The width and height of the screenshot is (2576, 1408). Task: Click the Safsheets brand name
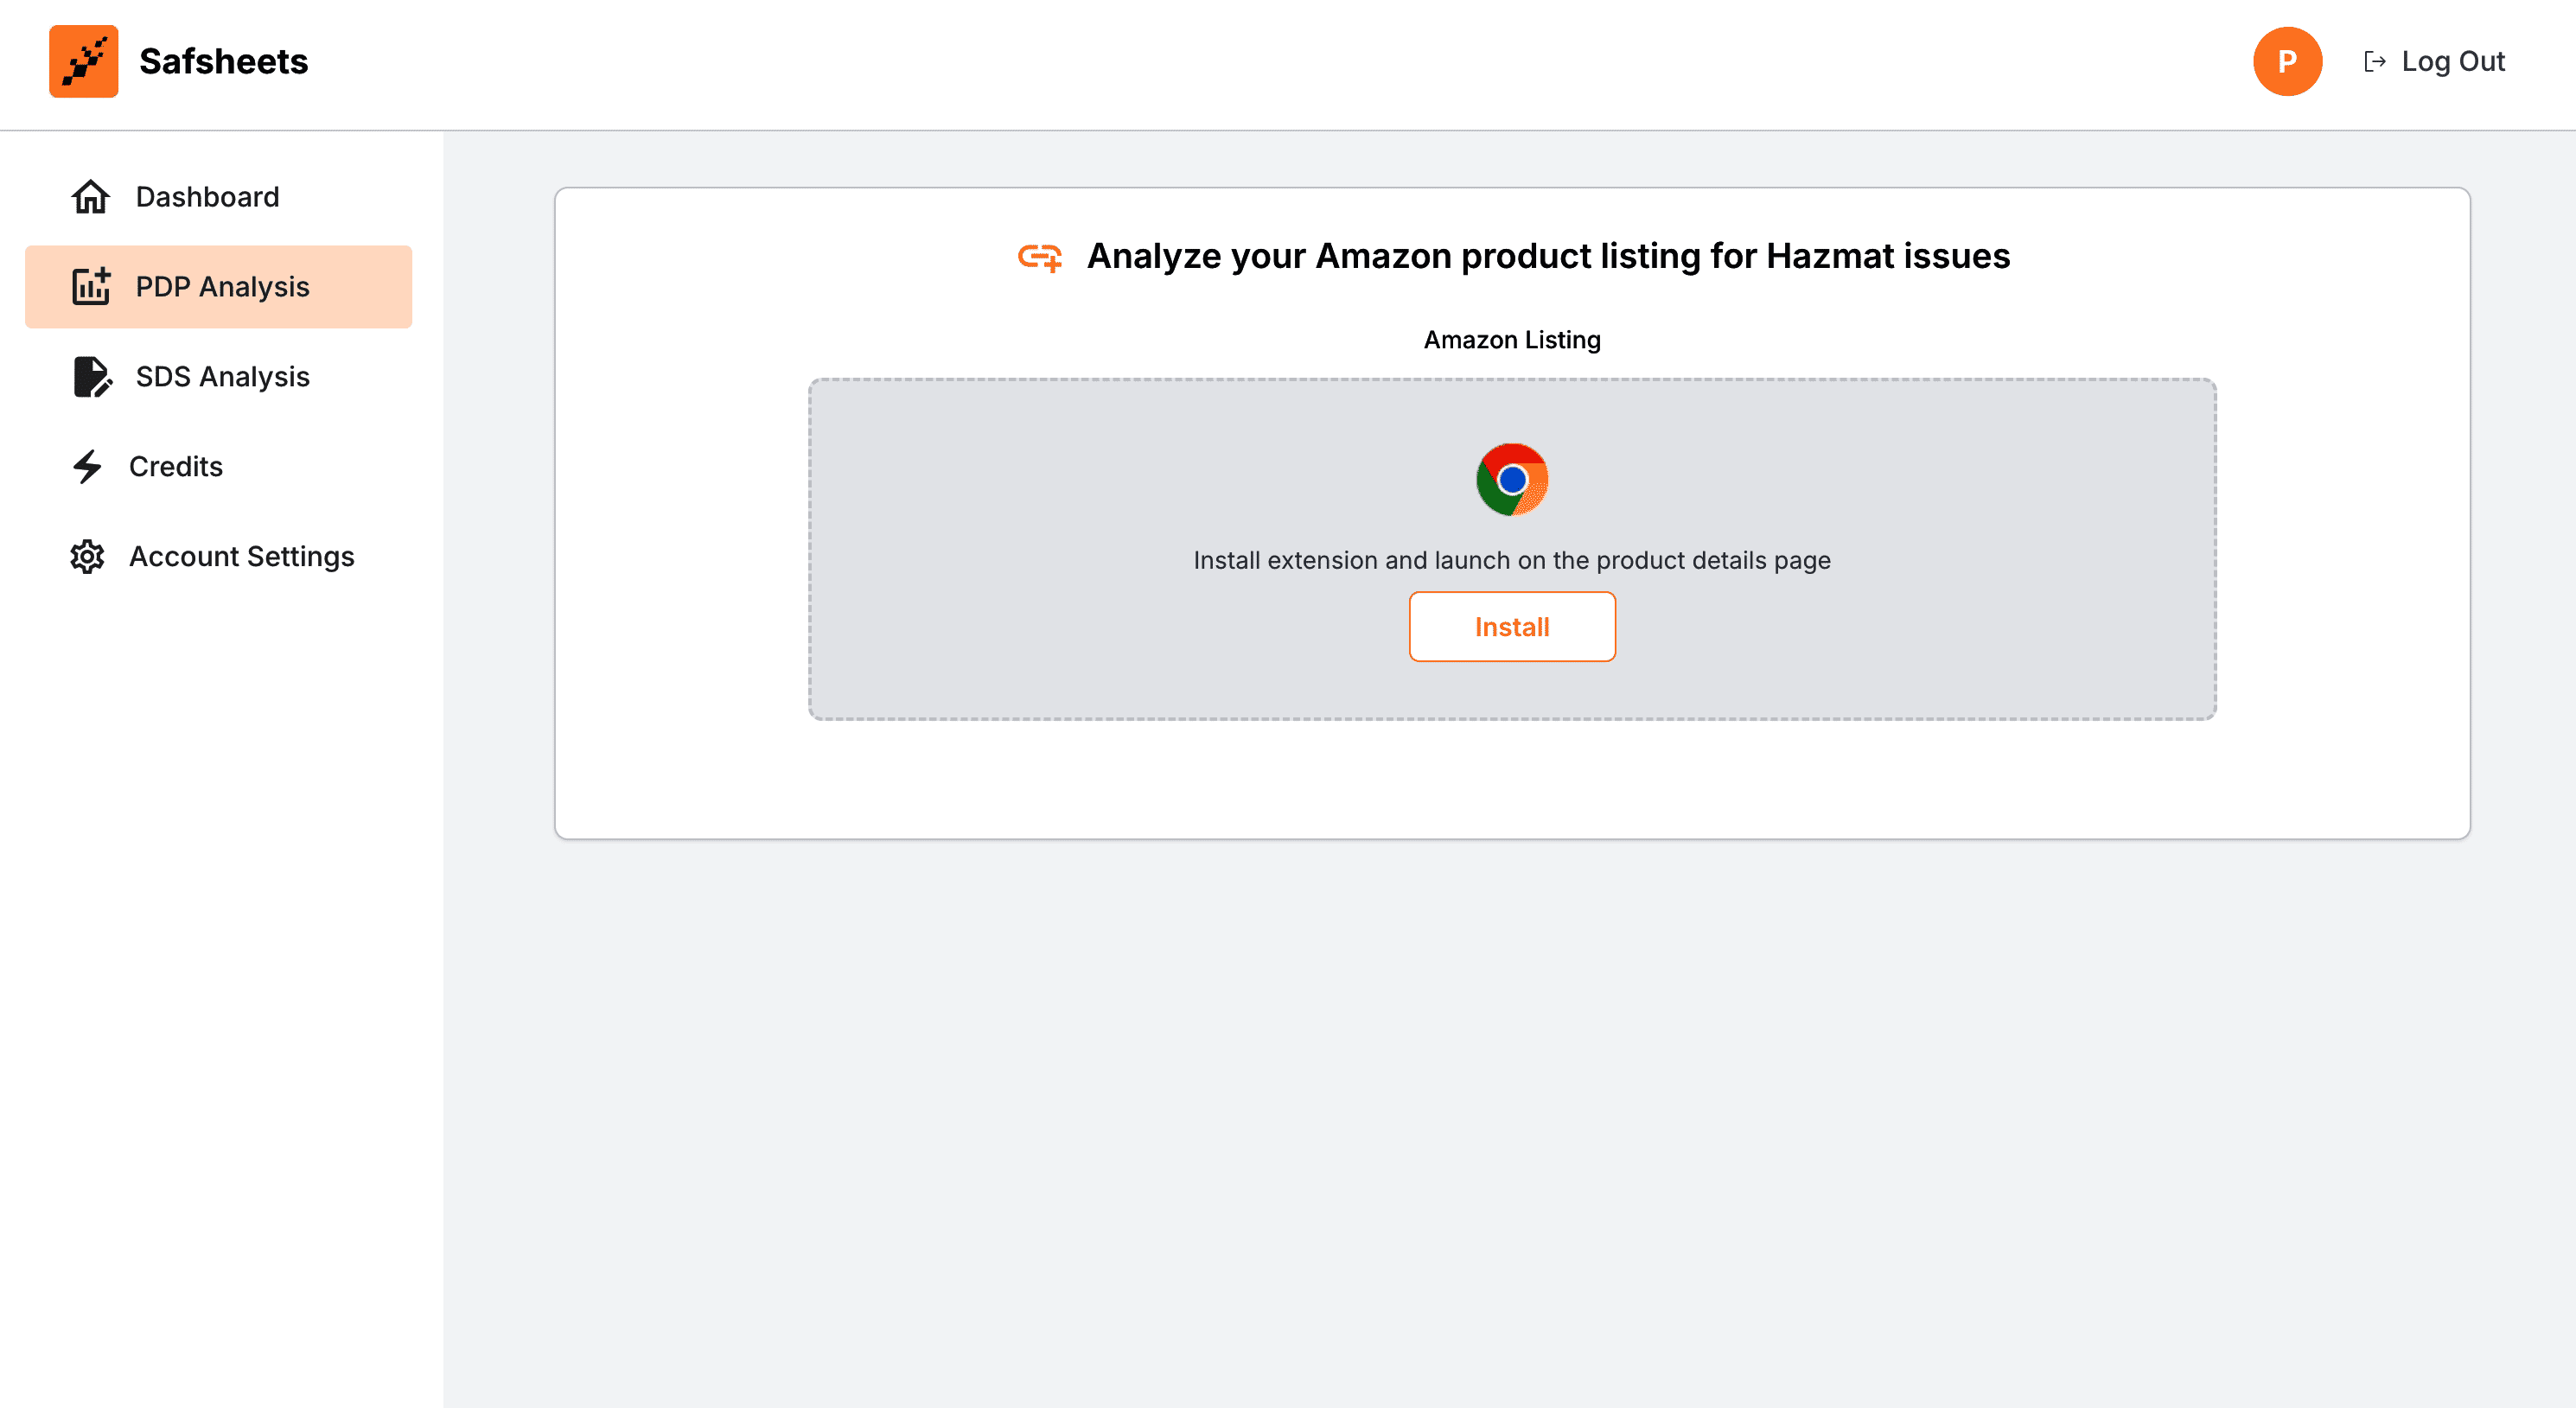tap(224, 62)
